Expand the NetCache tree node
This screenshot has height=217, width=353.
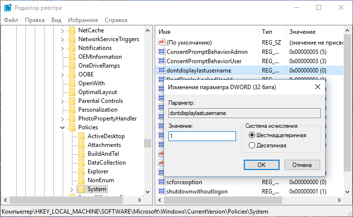click(63, 30)
